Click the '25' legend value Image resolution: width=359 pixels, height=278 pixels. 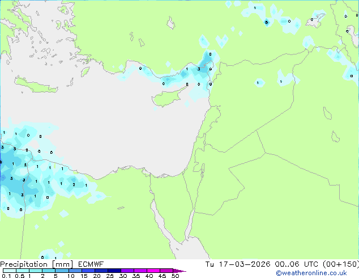[x=110, y=276]
